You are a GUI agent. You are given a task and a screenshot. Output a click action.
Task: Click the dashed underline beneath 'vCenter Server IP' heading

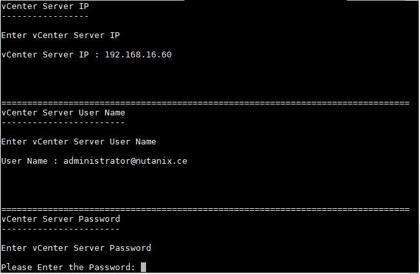click(45, 17)
